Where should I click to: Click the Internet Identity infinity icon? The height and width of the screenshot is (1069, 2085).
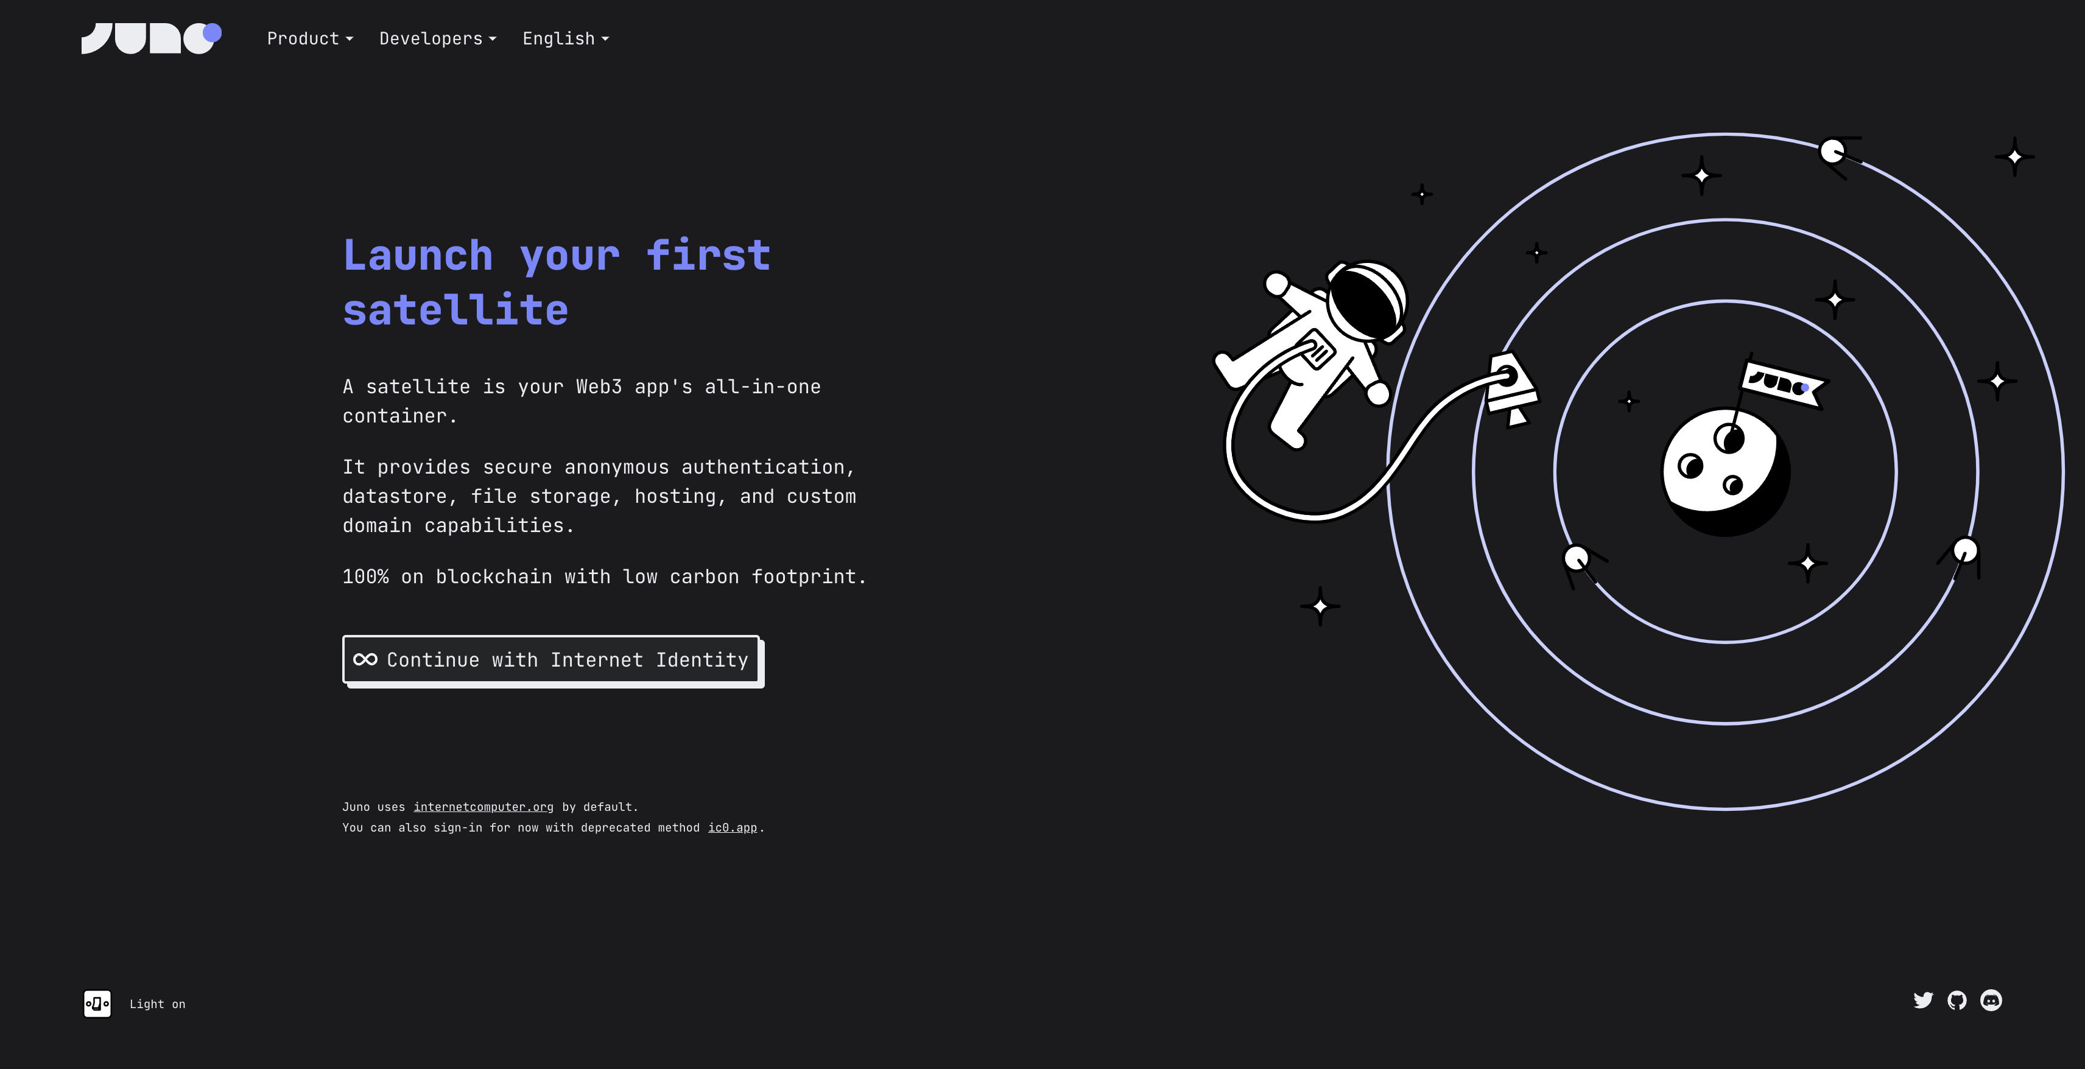[x=364, y=660]
